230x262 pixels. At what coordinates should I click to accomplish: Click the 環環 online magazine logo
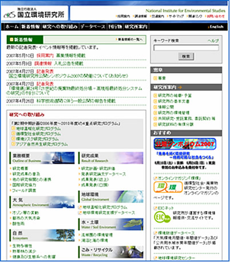(168, 187)
